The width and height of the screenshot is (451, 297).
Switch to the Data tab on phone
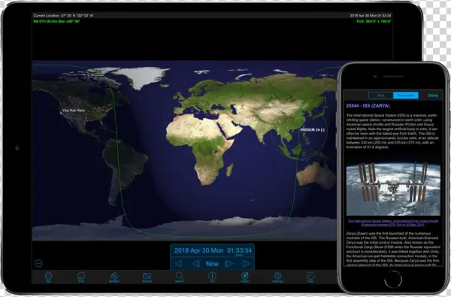pyautogui.click(x=381, y=95)
